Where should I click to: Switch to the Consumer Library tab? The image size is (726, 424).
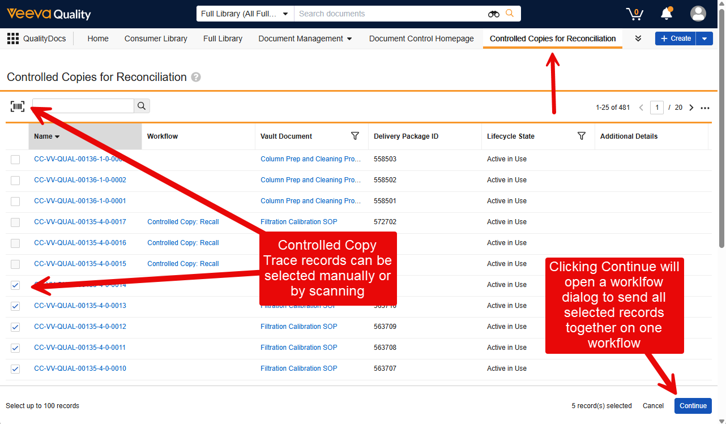click(x=156, y=38)
